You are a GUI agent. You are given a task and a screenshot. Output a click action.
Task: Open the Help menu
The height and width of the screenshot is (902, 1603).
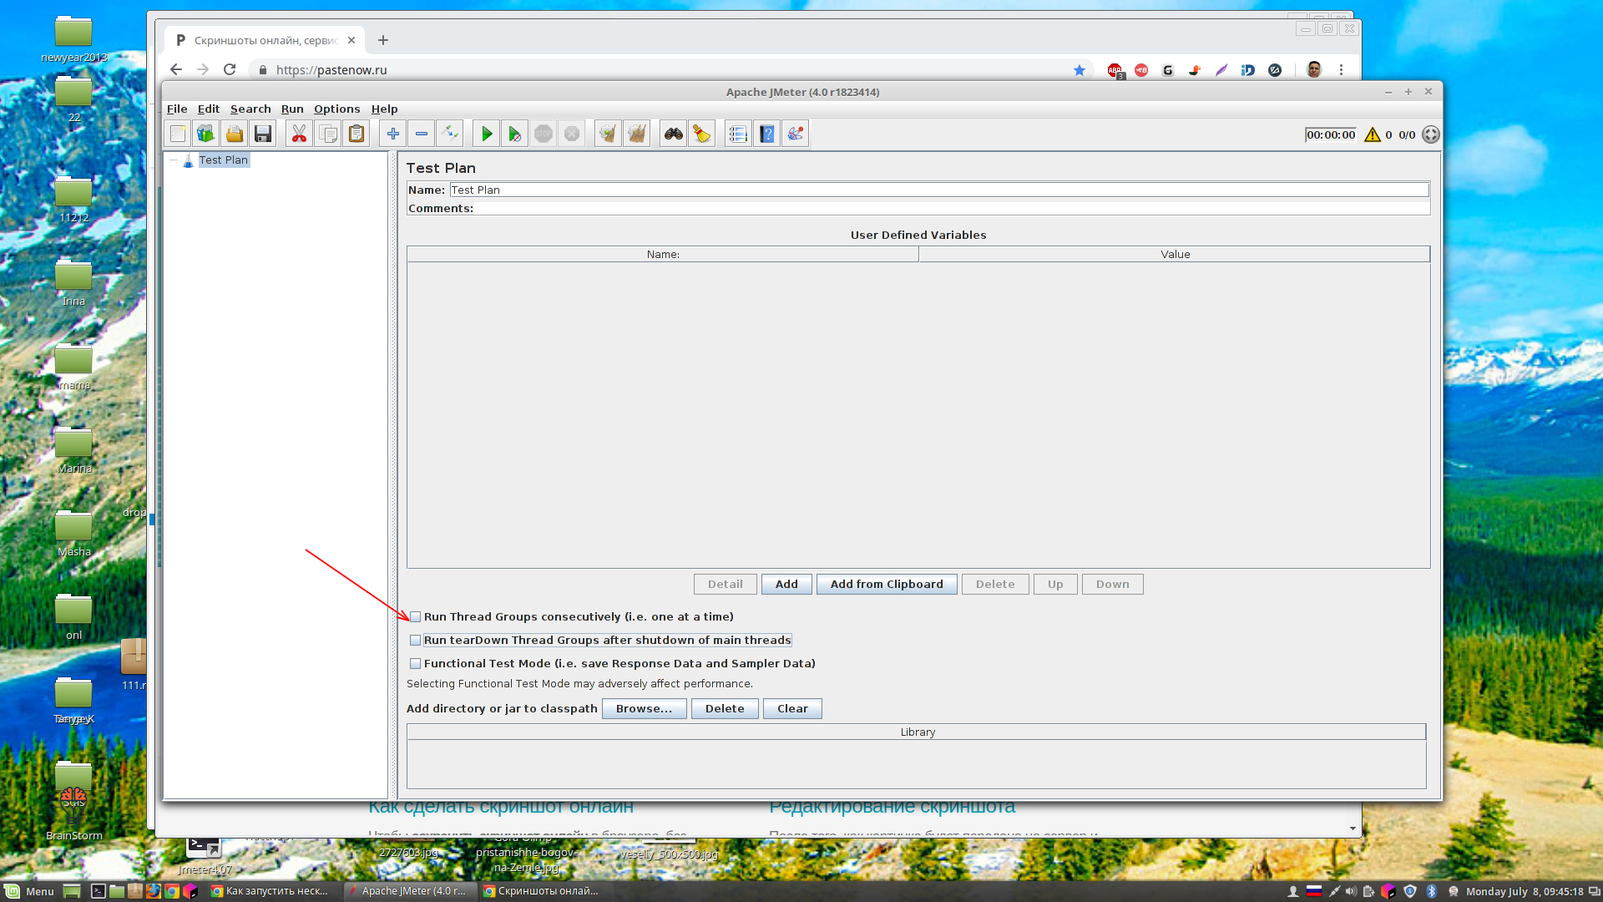pos(384,109)
